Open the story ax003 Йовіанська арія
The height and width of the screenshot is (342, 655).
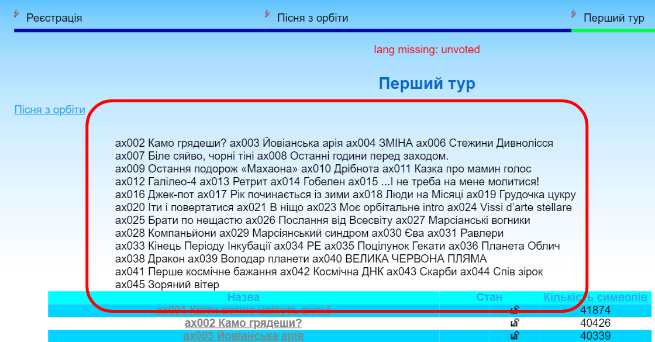pos(243,336)
